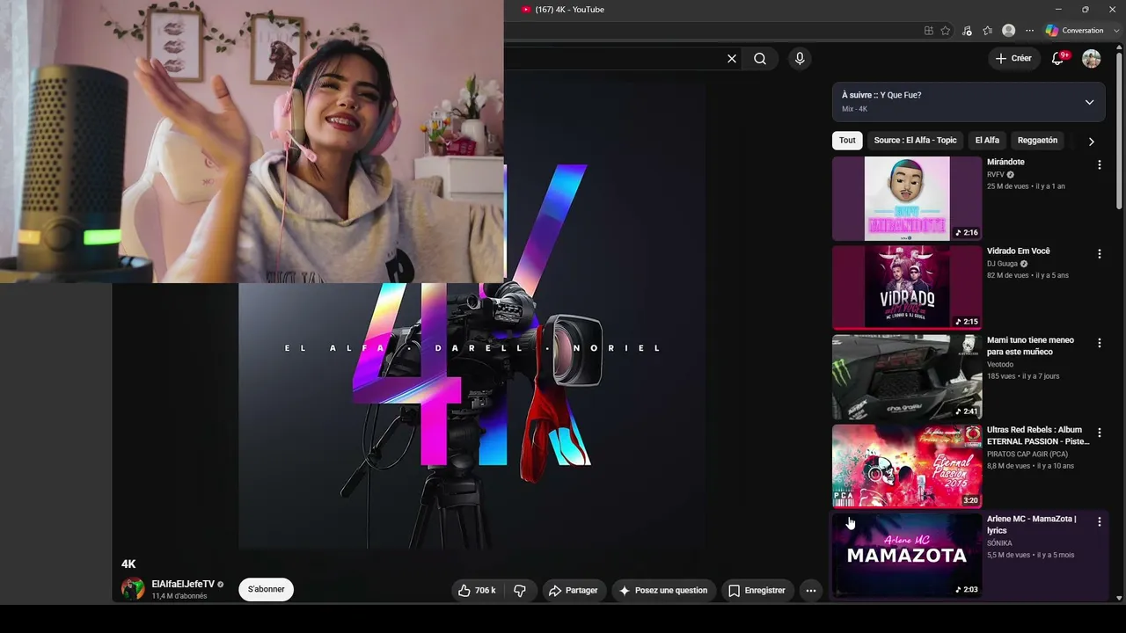Select the Source : El Alfa - Topic chip
Image resolution: width=1126 pixels, height=633 pixels.
tap(915, 141)
